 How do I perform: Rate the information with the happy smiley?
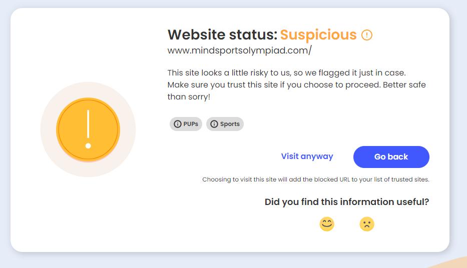(x=327, y=224)
